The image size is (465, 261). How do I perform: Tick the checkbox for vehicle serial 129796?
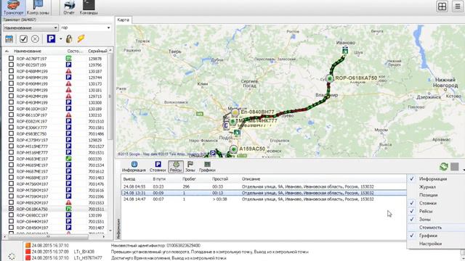12,65
